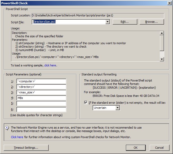
Task: Click the Usage box scrollbar thumb
Action: (x=162, y=43)
